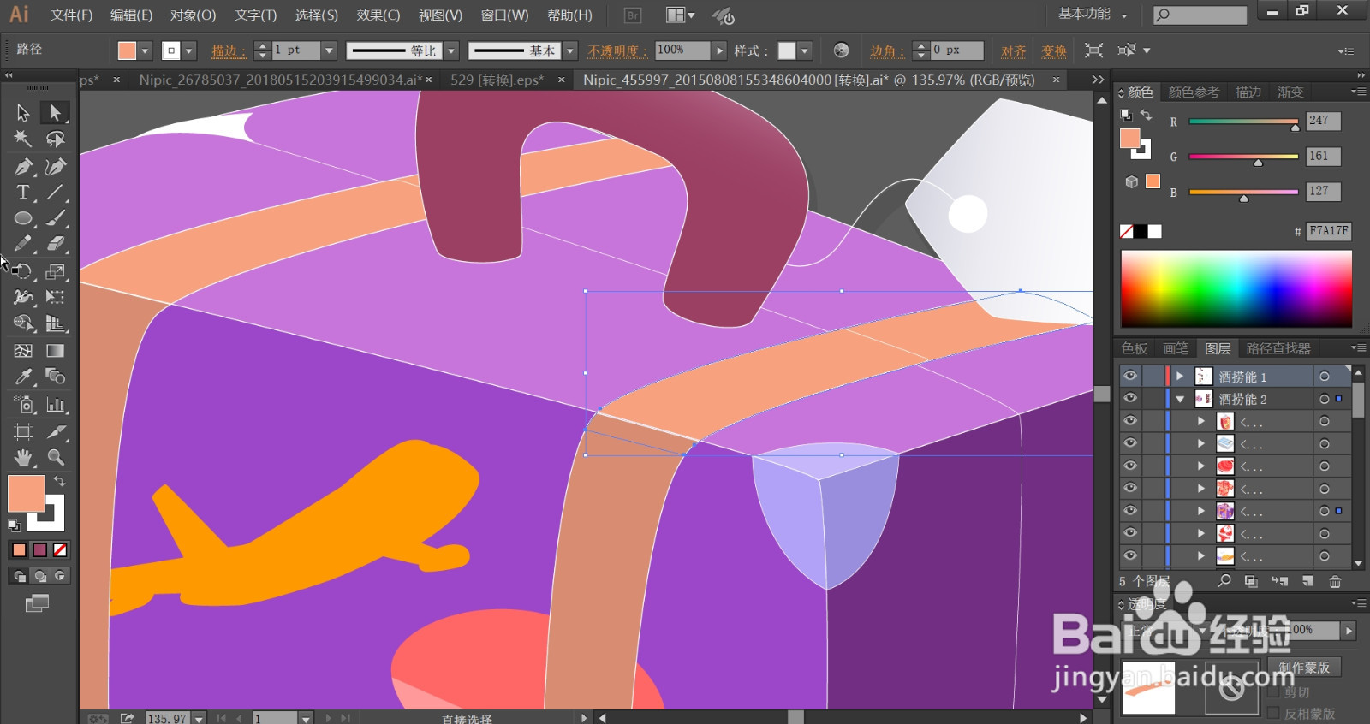
Task: Expand the 酒捞能 1 layer
Action: tap(1180, 376)
